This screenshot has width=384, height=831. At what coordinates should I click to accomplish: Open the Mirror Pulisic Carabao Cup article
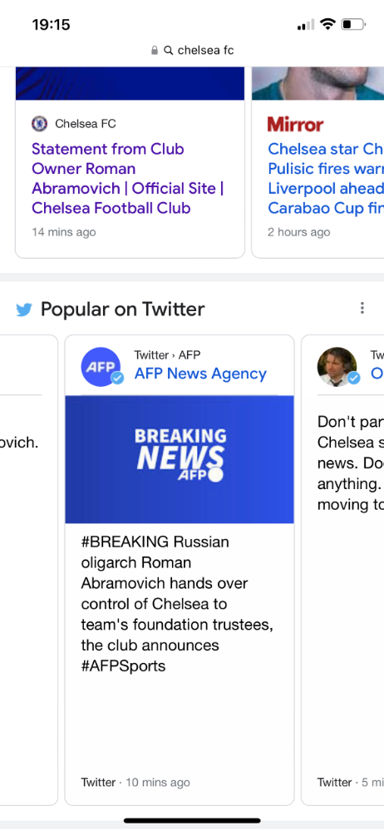click(326, 179)
